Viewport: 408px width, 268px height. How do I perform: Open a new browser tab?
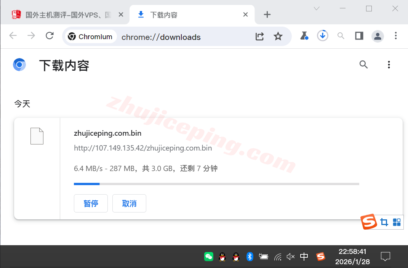point(267,14)
